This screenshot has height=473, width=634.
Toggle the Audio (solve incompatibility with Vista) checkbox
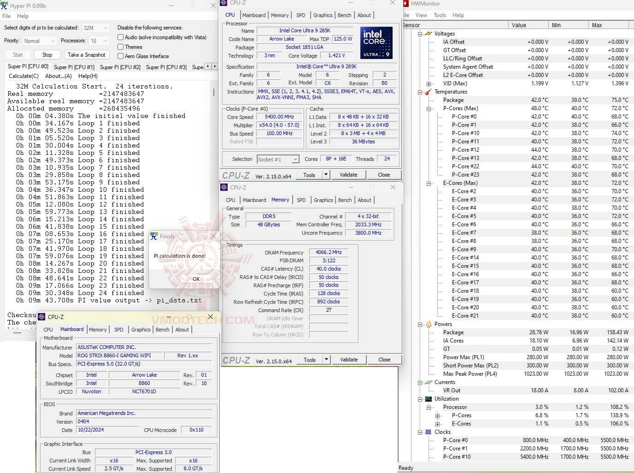coord(121,37)
